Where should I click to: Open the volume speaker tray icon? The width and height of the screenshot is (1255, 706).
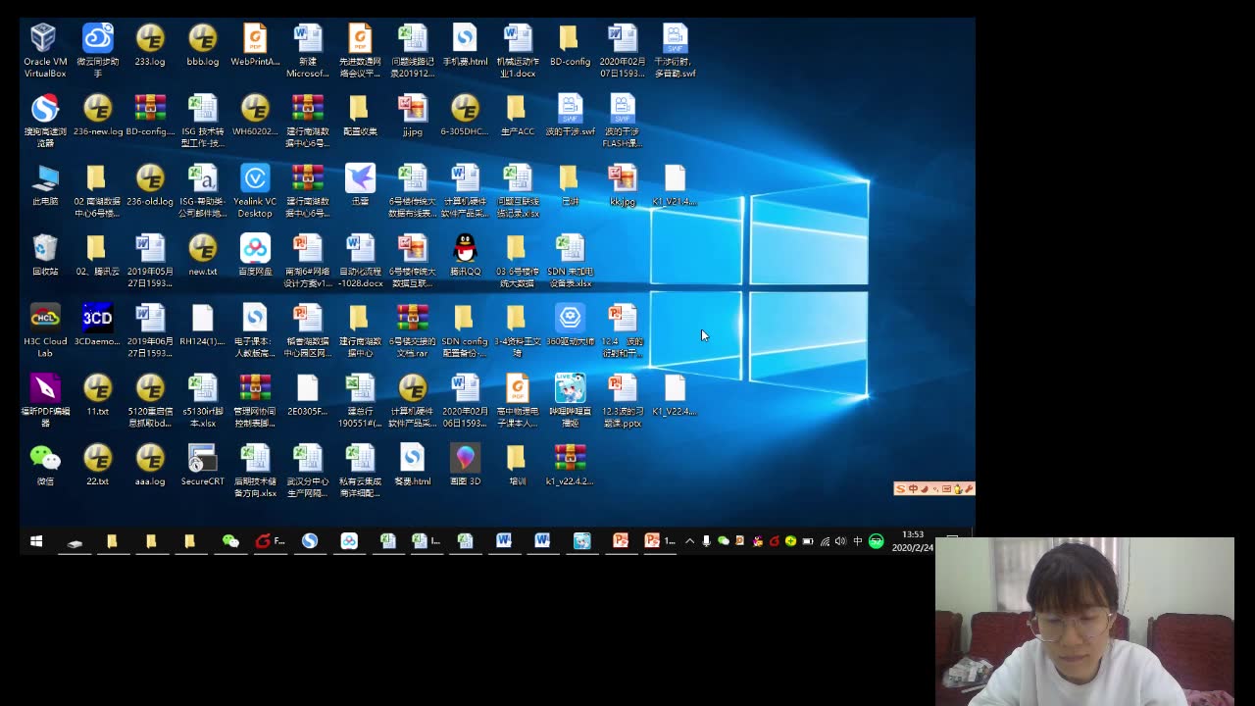840,541
